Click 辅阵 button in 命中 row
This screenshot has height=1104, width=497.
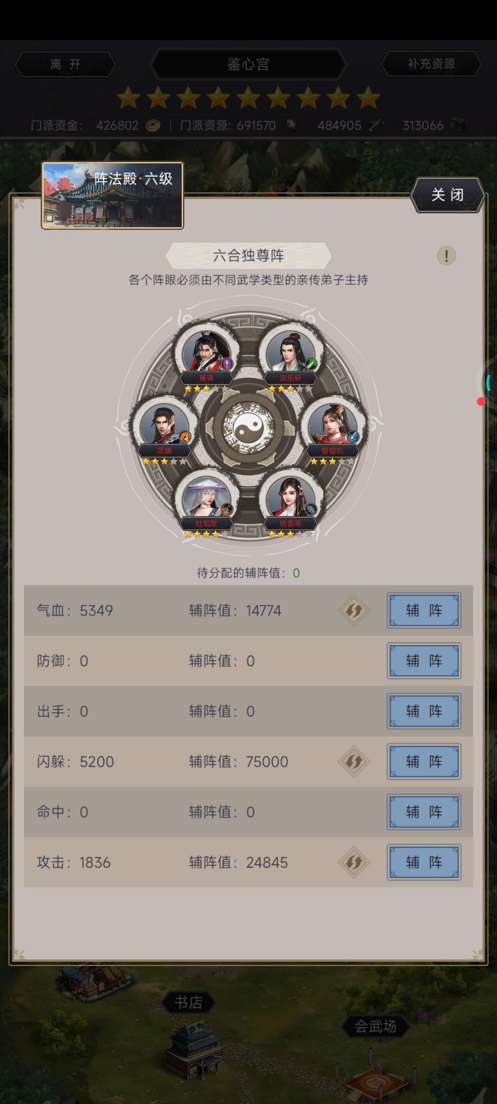pos(424,812)
